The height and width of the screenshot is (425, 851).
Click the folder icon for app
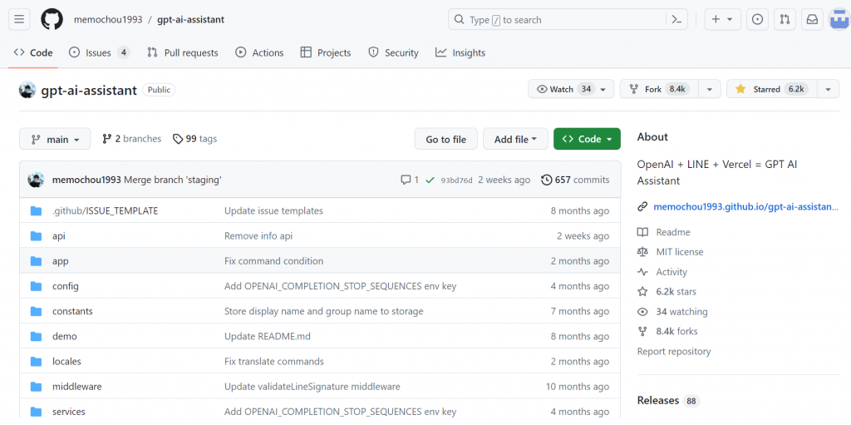point(37,261)
